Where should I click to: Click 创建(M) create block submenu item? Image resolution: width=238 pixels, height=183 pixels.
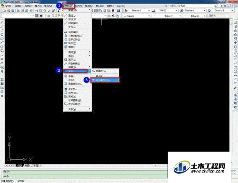[105, 71]
